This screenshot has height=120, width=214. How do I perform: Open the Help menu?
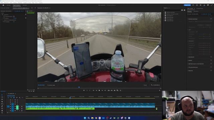(41, 3)
